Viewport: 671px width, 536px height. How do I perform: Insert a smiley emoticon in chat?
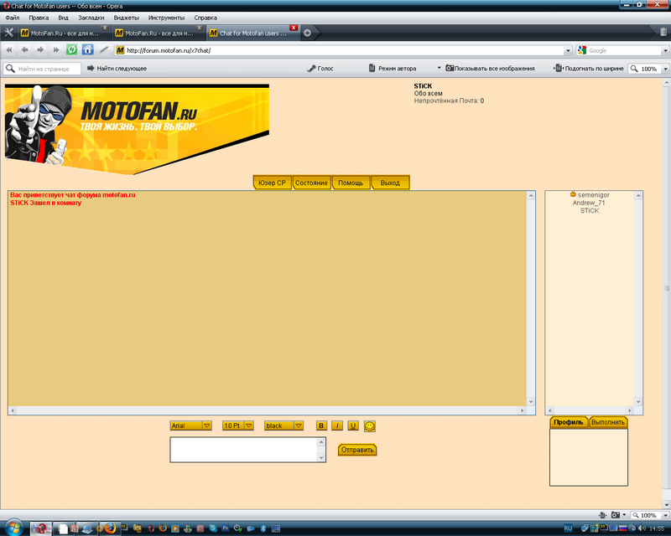click(x=370, y=426)
